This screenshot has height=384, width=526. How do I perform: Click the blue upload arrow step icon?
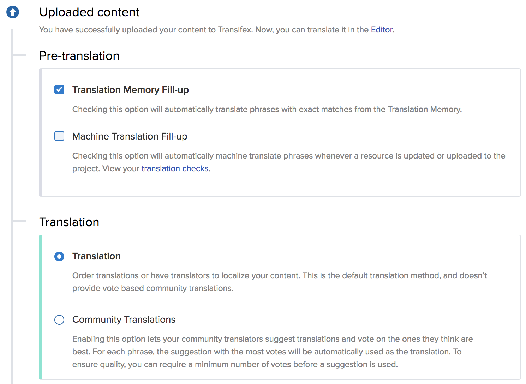click(x=13, y=12)
